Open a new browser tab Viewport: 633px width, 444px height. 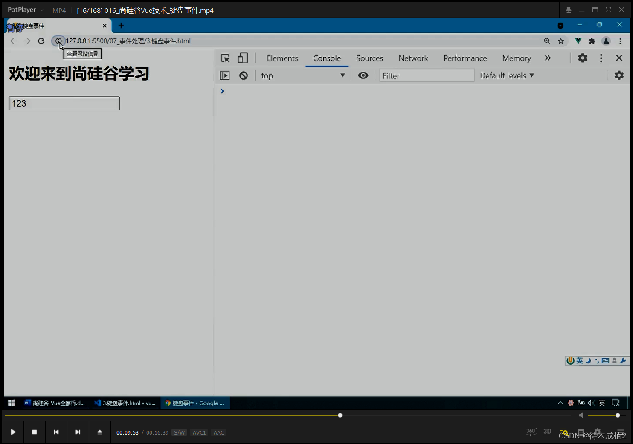pyautogui.click(x=121, y=26)
